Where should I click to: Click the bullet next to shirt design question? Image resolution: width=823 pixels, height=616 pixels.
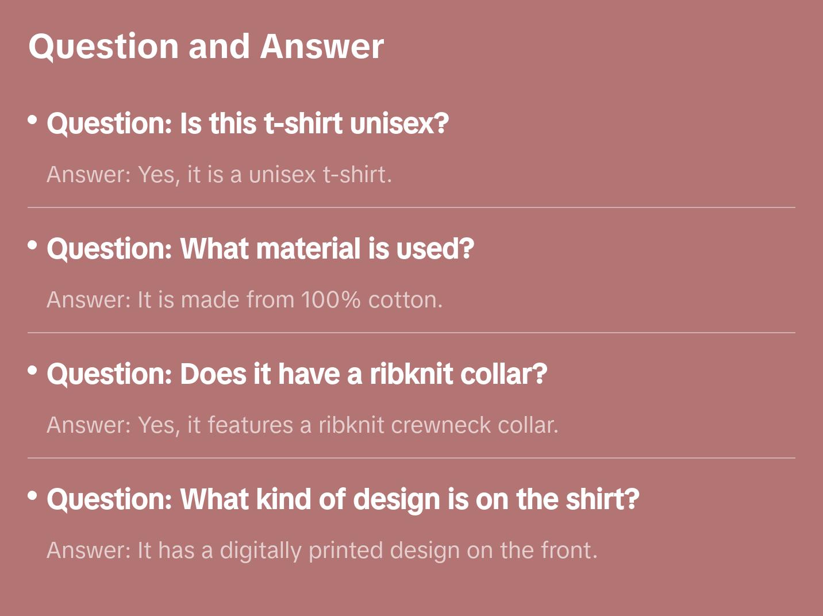33,495
